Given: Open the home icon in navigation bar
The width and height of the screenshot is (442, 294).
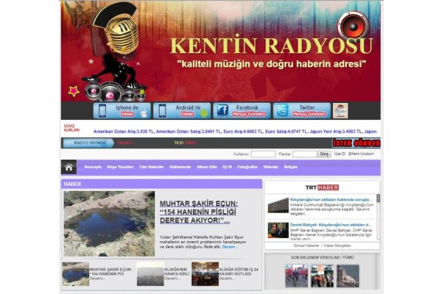Looking at the screenshot, I should [x=69, y=167].
